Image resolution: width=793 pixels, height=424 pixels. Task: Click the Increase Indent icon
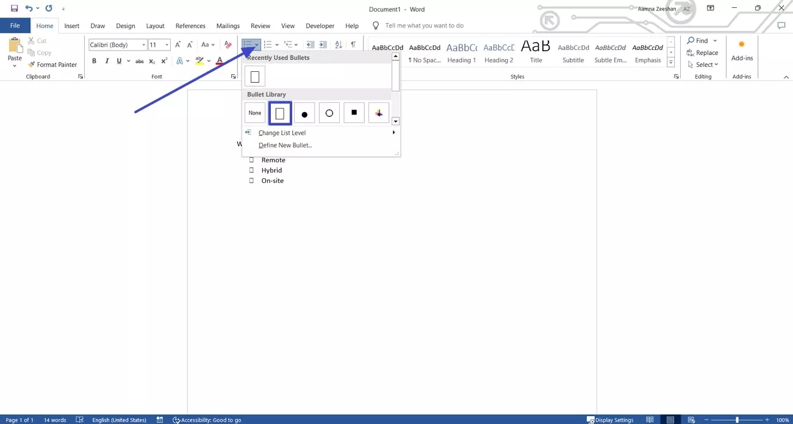tap(323, 44)
